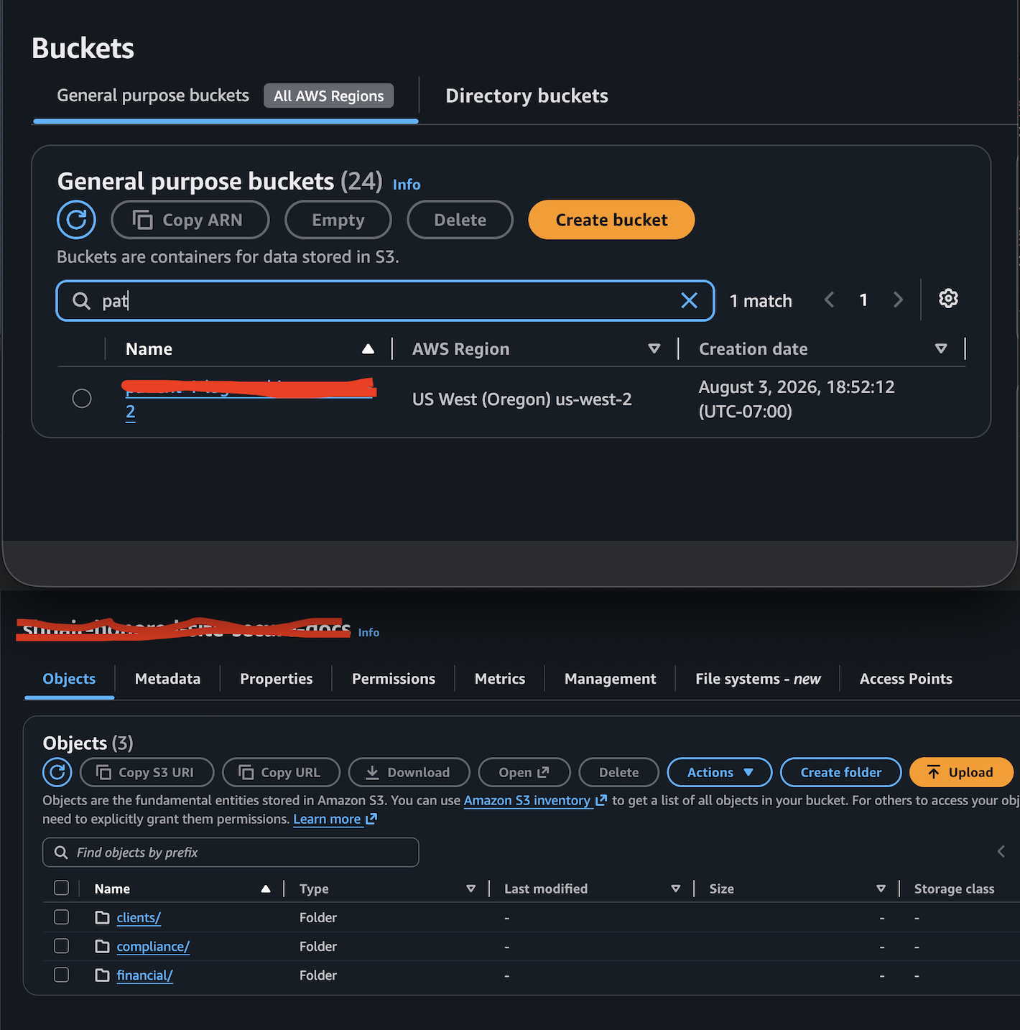Open the Actions dropdown menu

(x=720, y=772)
